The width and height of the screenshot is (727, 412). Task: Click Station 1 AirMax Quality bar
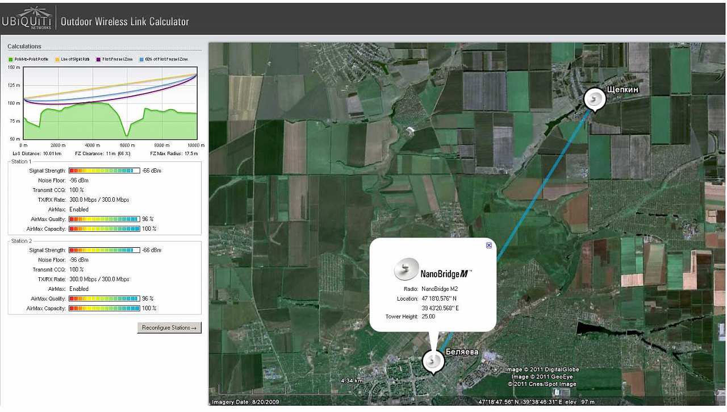(x=104, y=219)
